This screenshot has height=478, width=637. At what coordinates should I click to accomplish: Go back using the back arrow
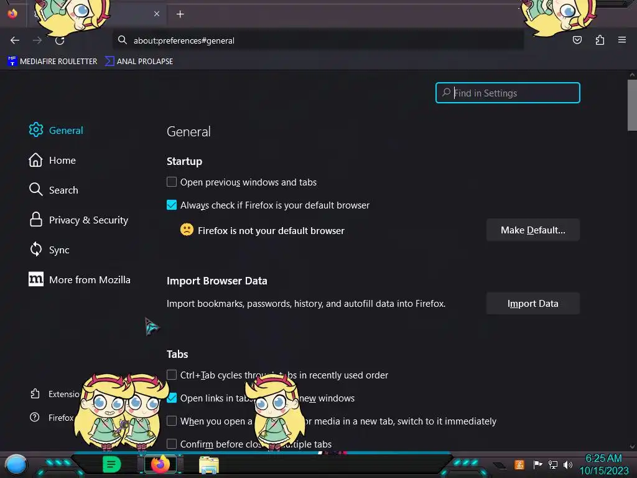tap(15, 40)
